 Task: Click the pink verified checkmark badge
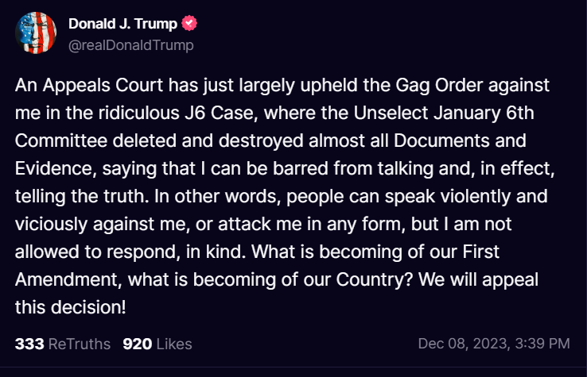click(189, 23)
